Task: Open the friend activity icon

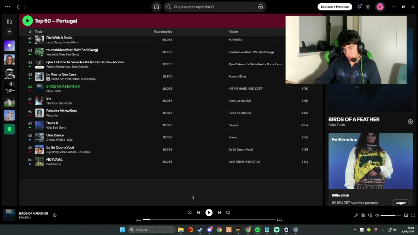Action: click(x=368, y=7)
